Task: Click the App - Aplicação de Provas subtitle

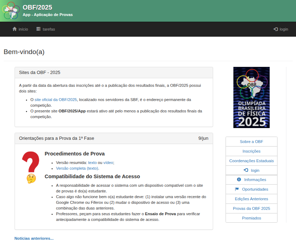Action: point(48,15)
